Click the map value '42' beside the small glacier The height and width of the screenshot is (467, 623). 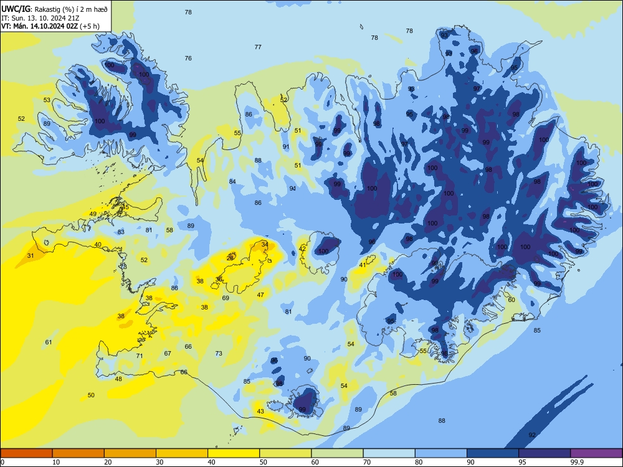coord(302,248)
